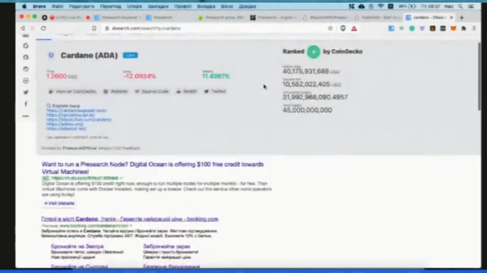Open the Редагувати menu

81,6
